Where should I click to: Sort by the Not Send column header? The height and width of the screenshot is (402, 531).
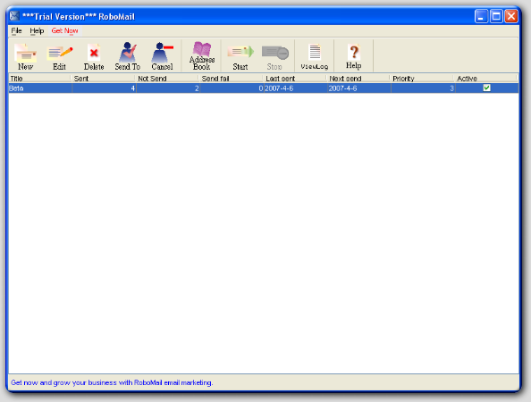(167, 79)
